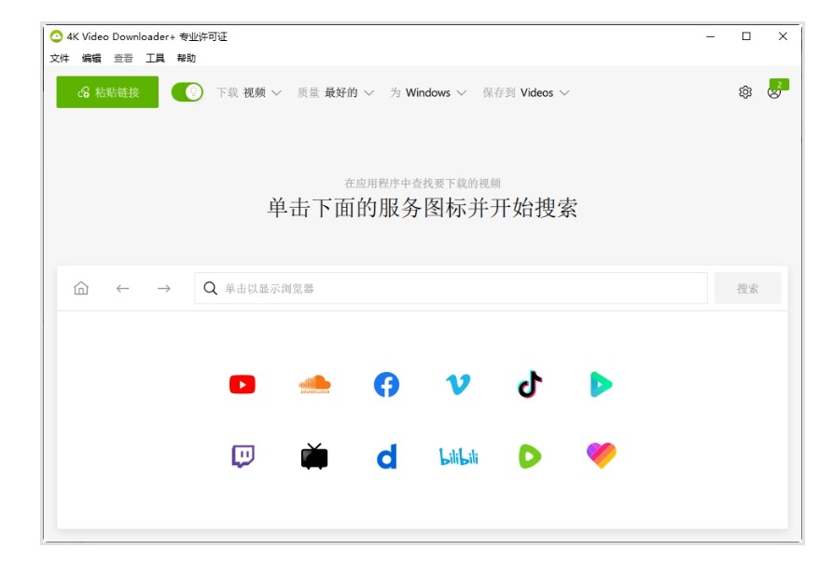Select the Bilibili service icon
Viewport: 832px width, 563px height.
click(x=458, y=456)
